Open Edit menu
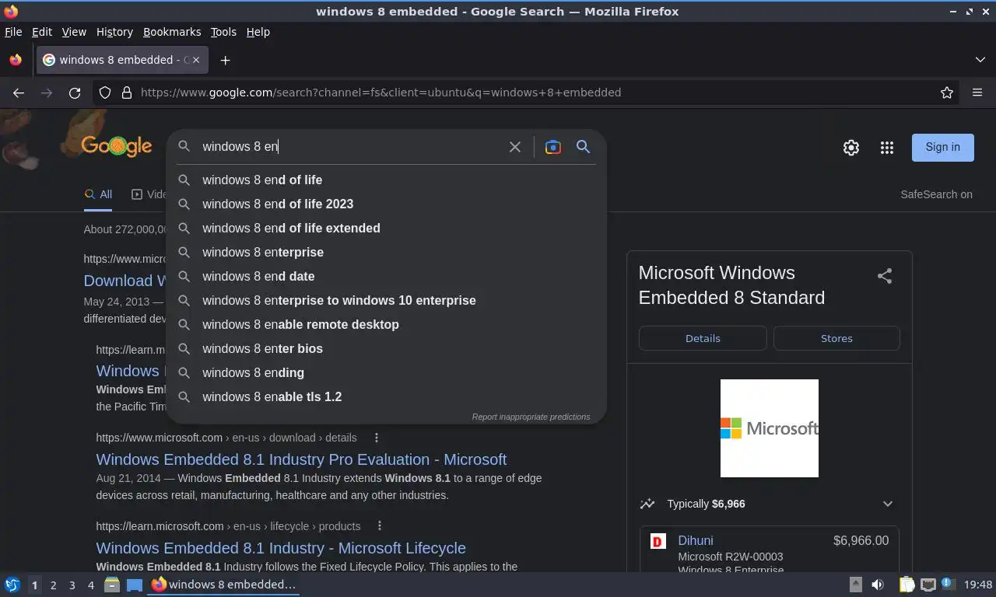The height and width of the screenshot is (597, 996). [x=42, y=32]
